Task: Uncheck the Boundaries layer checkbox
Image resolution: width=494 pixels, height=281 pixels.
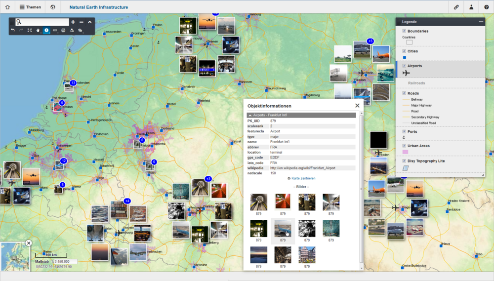Action: [x=404, y=31]
